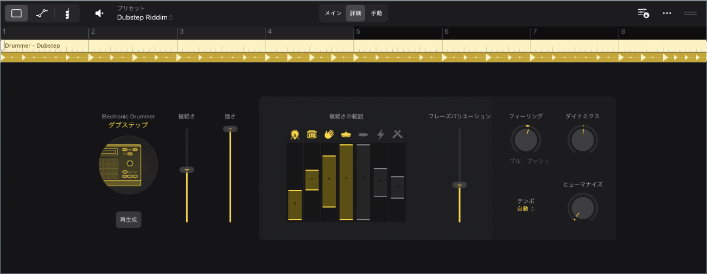The width and height of the screenshot is (707, 274).
Task: Open the 手動 tab
Action: [377, 13]
